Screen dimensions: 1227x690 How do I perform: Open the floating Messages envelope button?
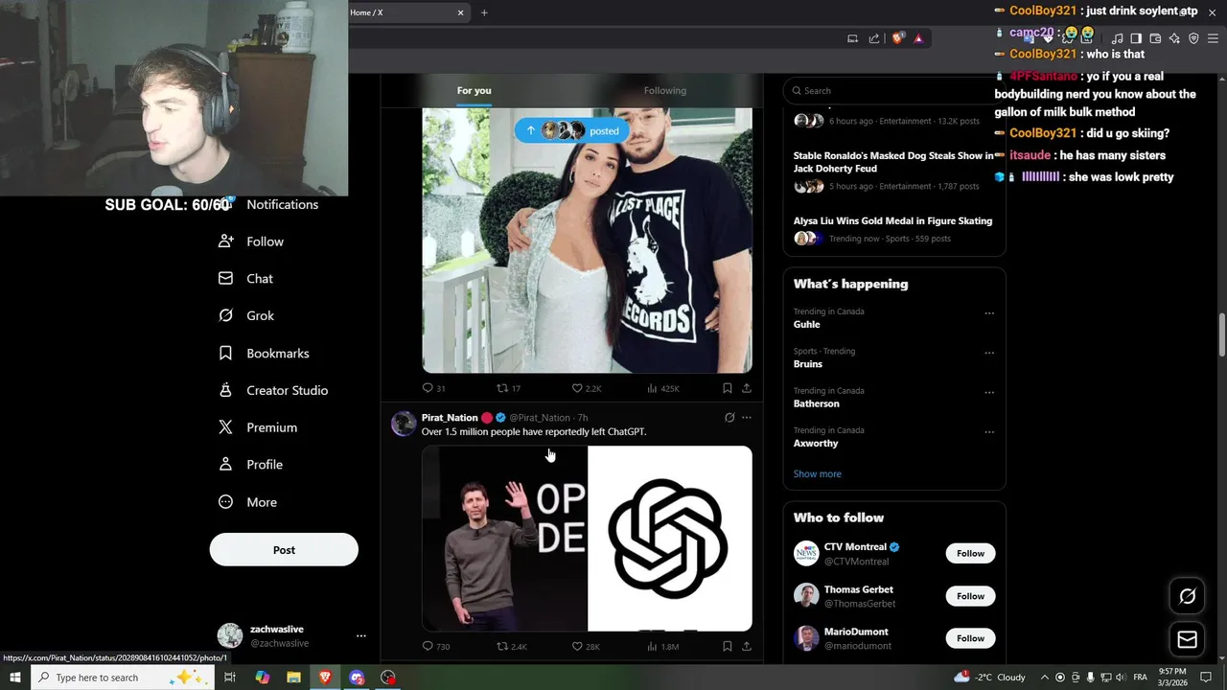click(x=1187, y=639)
